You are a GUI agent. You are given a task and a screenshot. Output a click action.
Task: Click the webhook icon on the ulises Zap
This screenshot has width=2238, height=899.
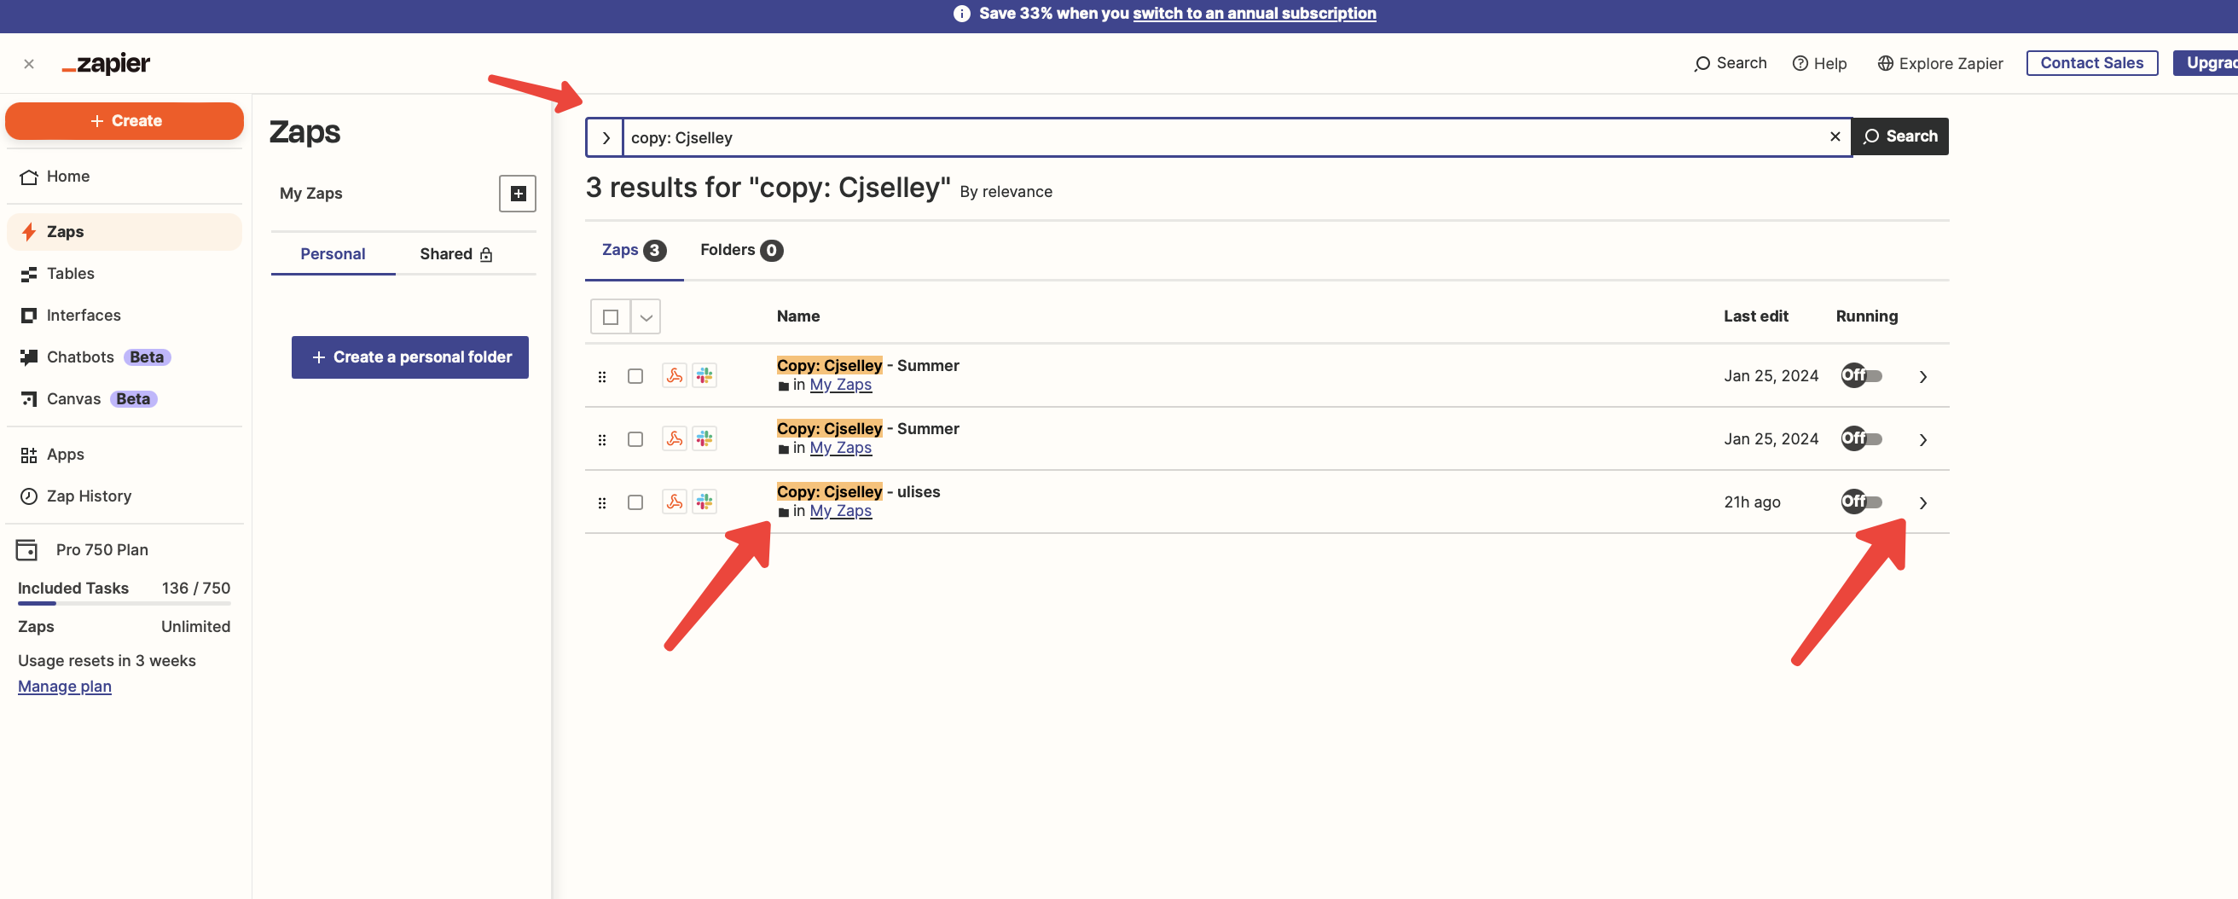click(x=674, y=502)
